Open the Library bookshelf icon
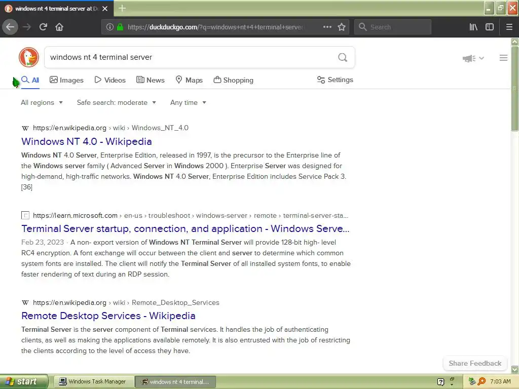 coord(473,27)
